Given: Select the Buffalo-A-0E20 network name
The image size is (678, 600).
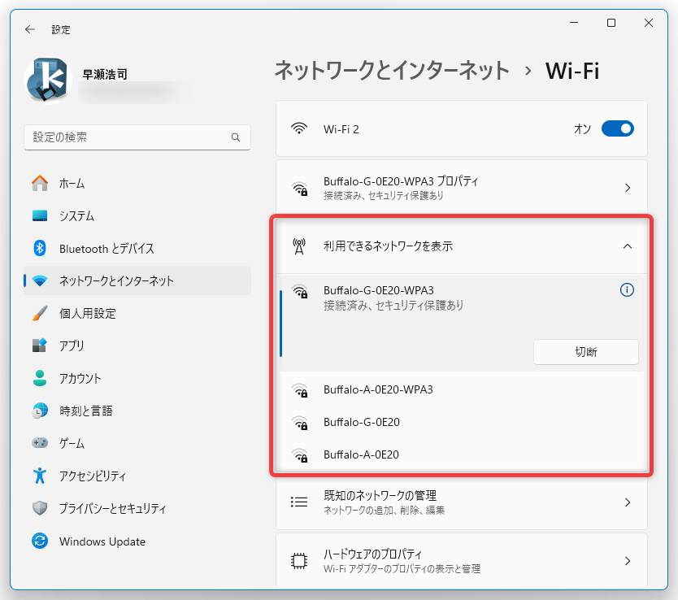Looking at the screenshot, I should pyautogui.click(x=361, y=454).
